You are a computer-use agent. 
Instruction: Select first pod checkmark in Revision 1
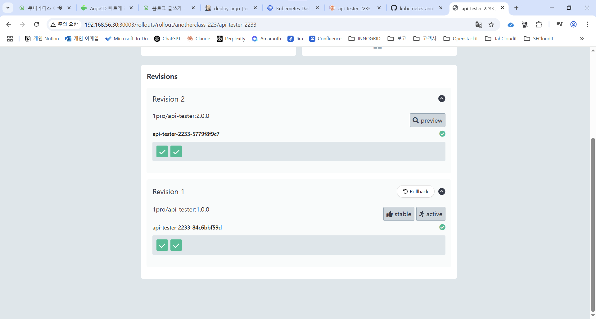(162, 245)
